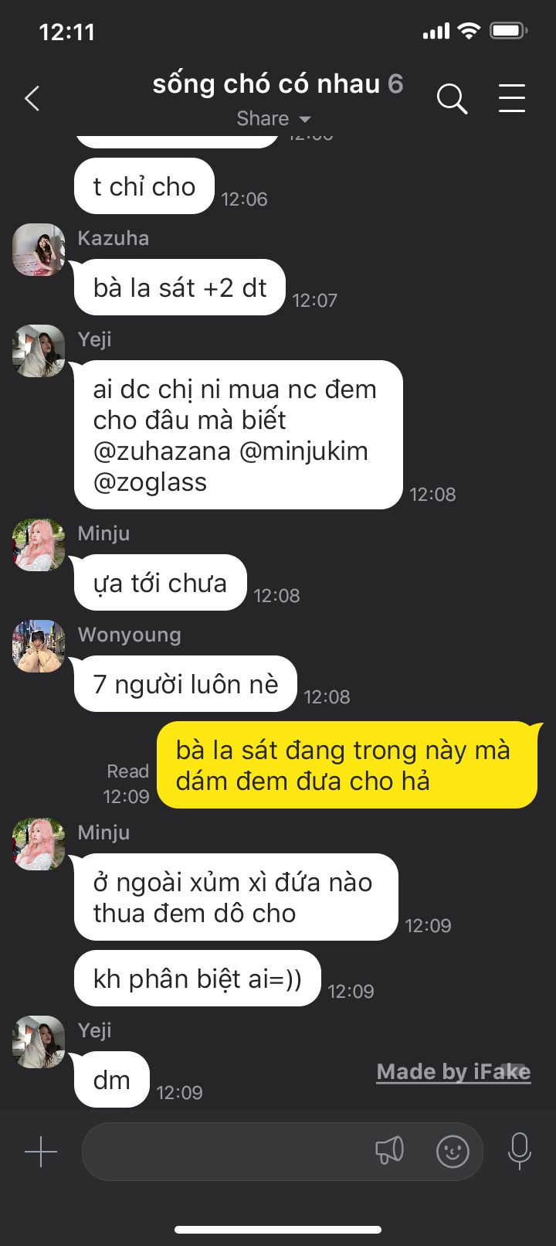Tap the message mentioning @zuhazana

tap(239, 435)
